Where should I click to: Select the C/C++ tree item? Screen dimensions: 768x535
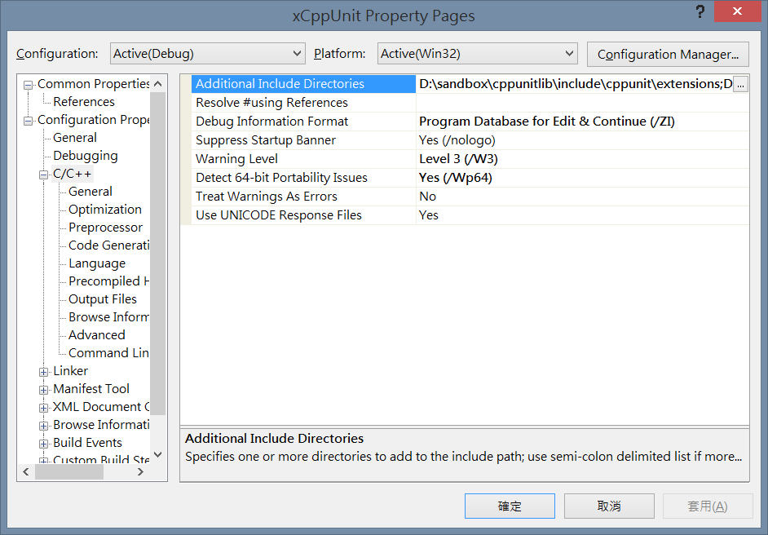(72, 174)
